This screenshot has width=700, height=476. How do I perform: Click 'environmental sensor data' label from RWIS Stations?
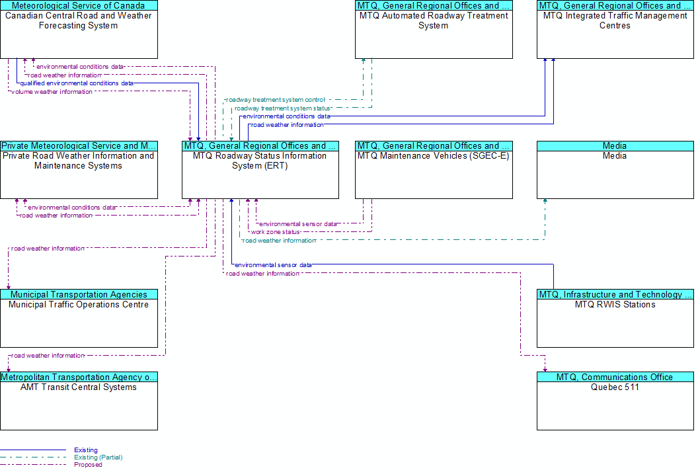pyautogui.click(x=273, y=265)
